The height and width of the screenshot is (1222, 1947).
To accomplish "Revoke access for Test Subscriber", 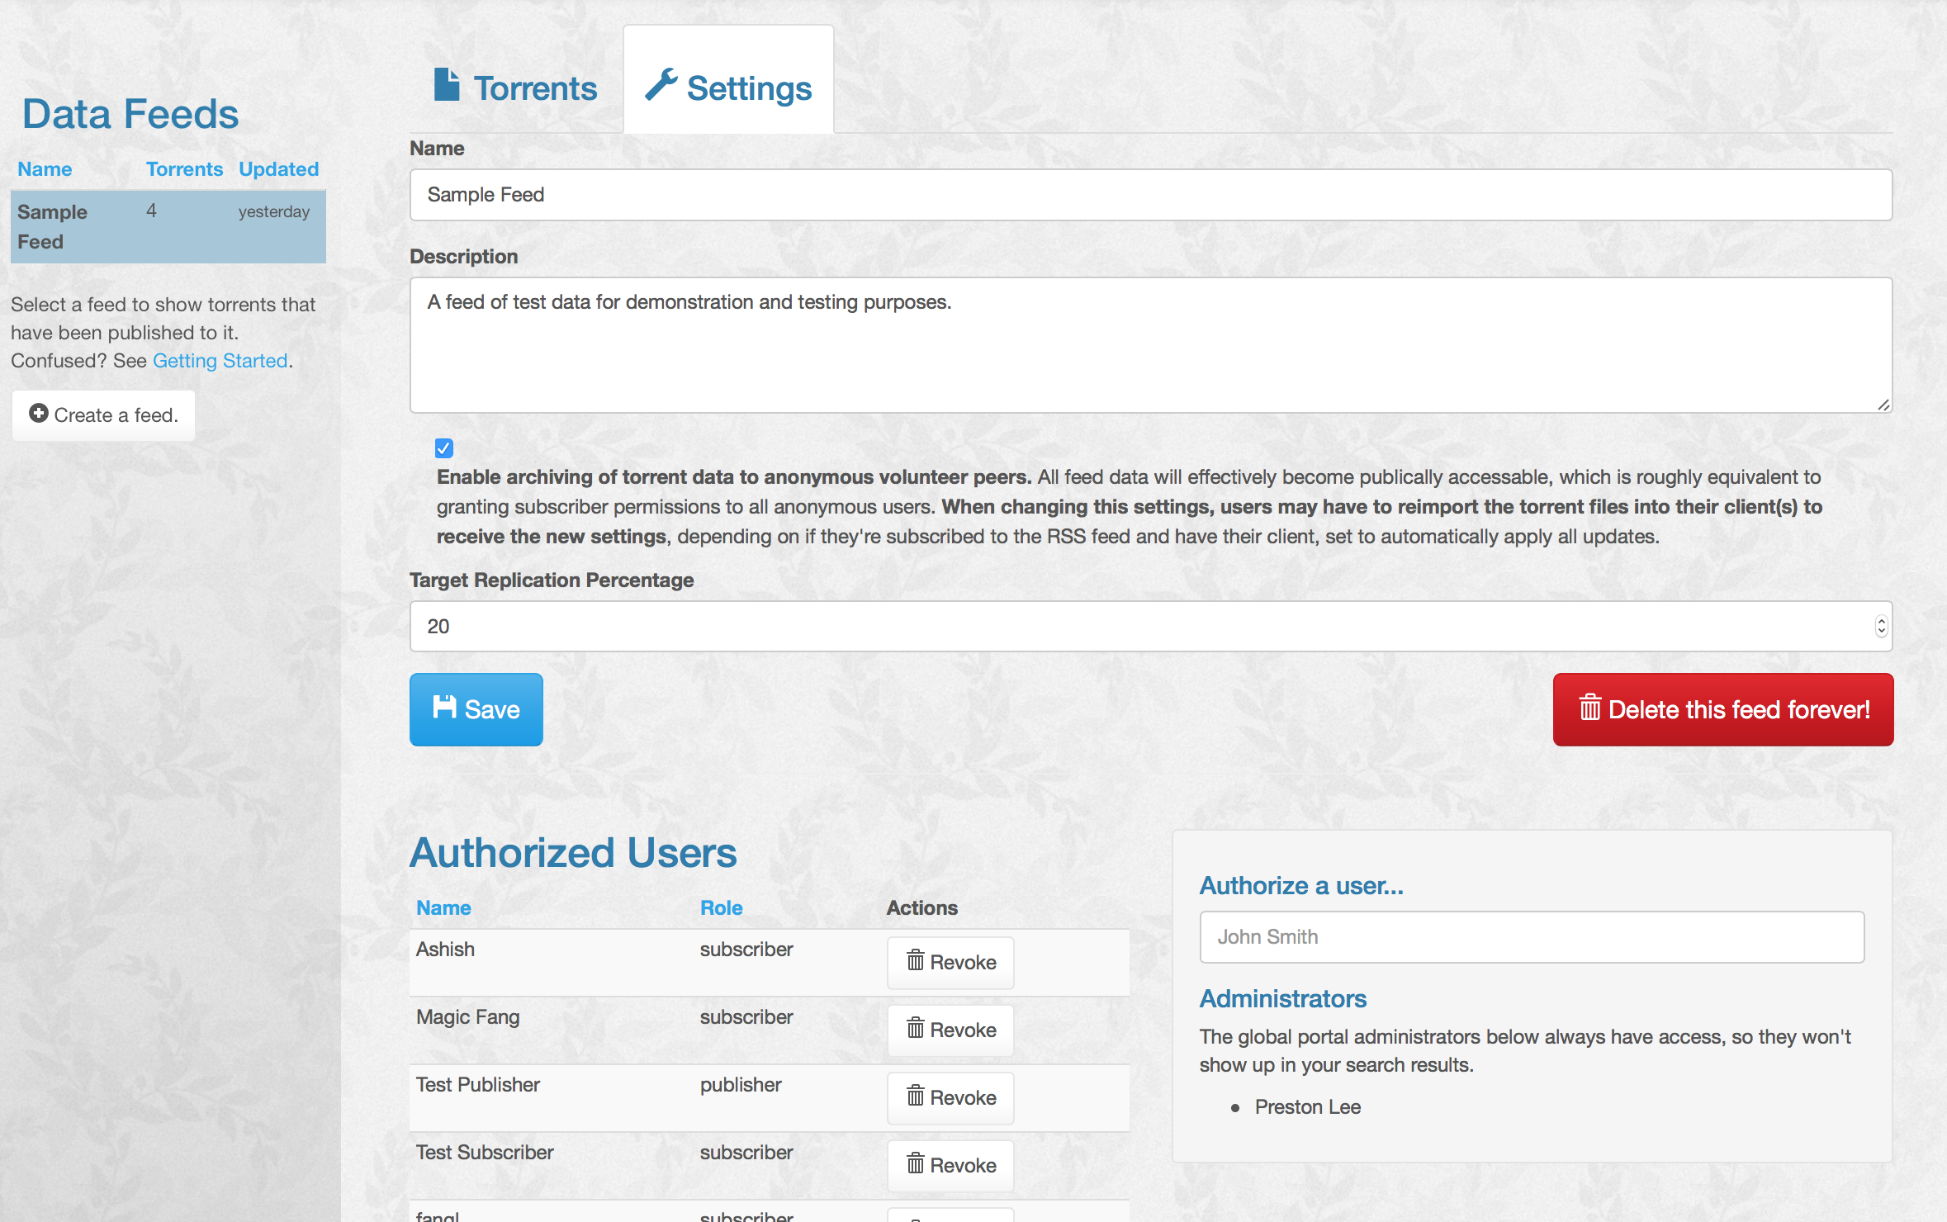I will 950,1165.
